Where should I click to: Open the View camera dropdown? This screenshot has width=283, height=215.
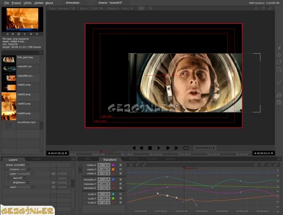pyautogui.click(x=61, y=8)
